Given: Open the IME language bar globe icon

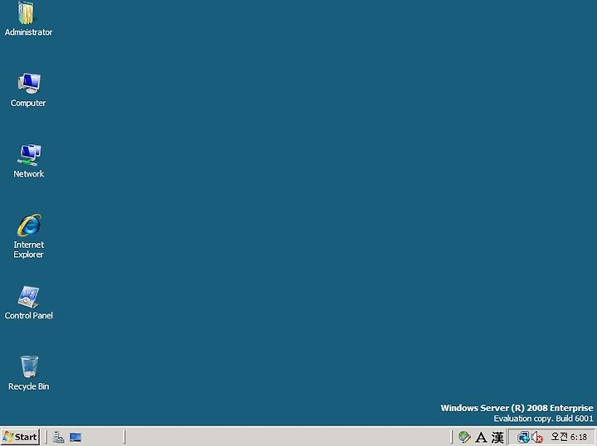Looking at the screenshot, I should (464, 437).
